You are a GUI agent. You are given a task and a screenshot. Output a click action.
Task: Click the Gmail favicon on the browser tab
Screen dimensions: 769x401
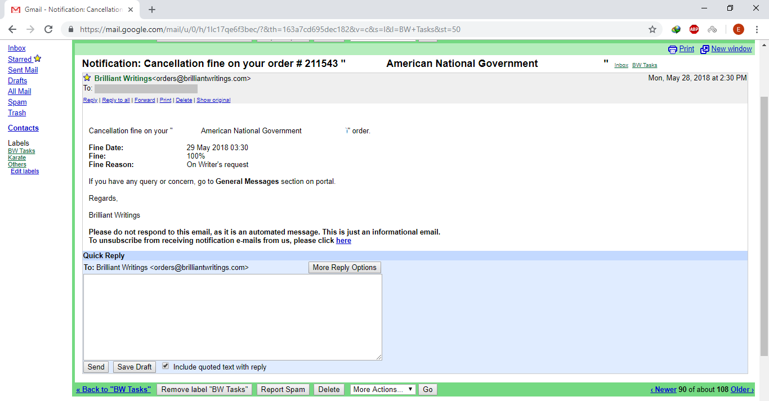coord(16,10)
